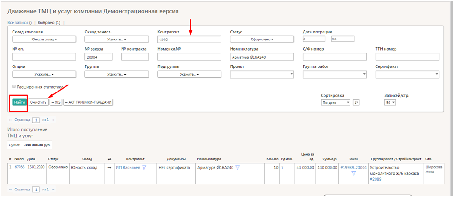Click filter icon under order #19989-20004
Image resolution: width=454 pixels, height=197 pixels.
(x=353, y=174)
